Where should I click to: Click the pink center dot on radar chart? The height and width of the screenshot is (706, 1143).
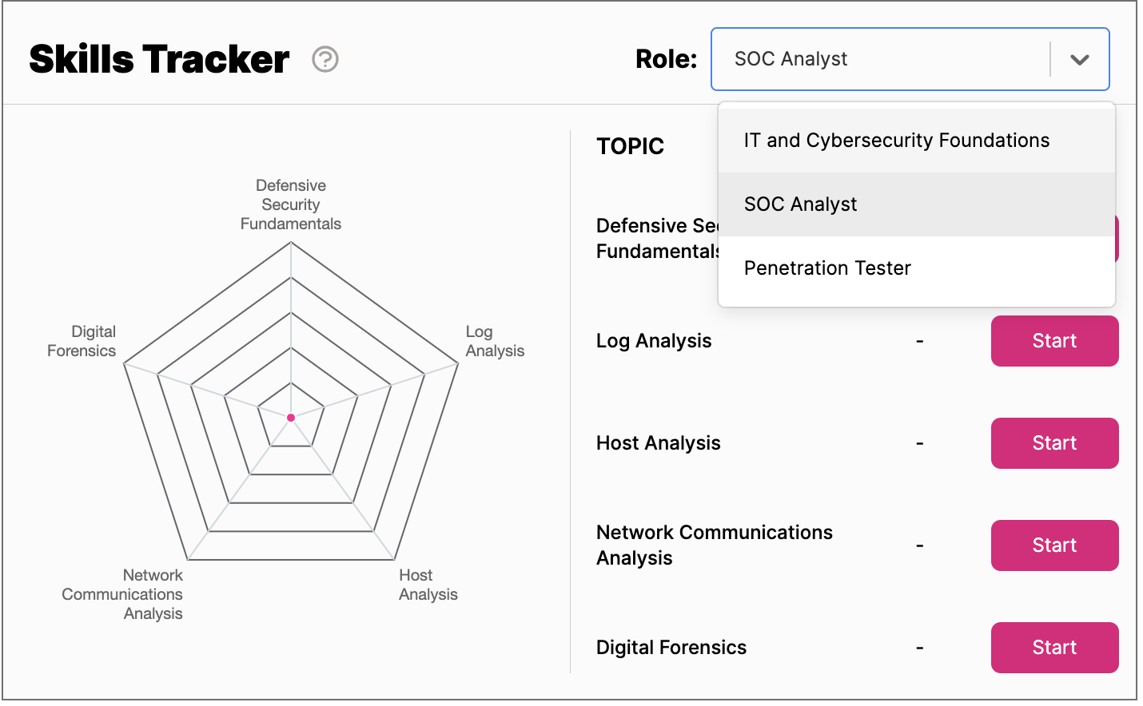pyautogui.click(x=291, y=418)
